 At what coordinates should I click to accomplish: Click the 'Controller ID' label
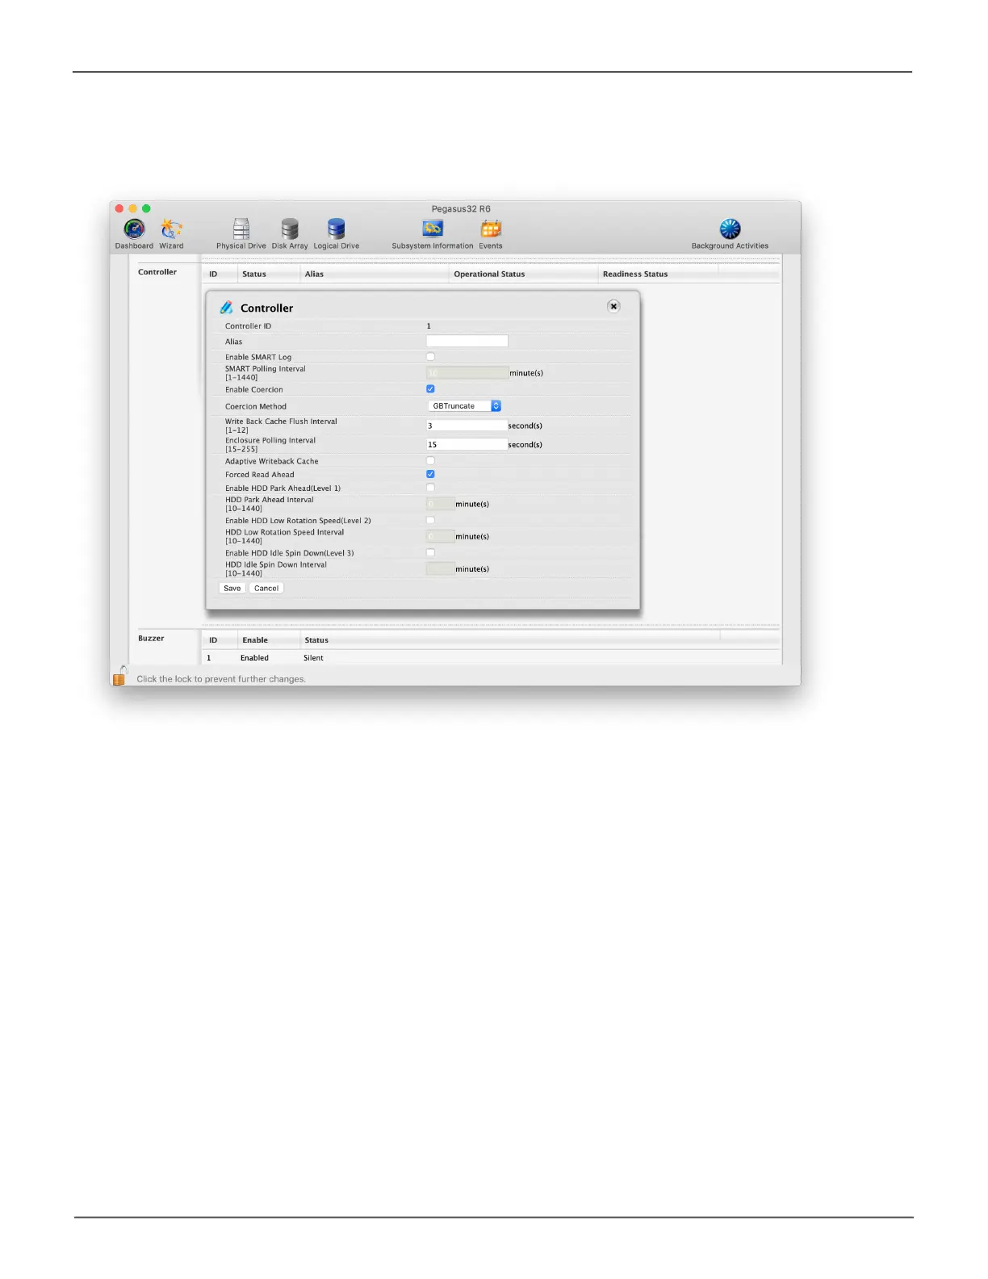point(248,326)
